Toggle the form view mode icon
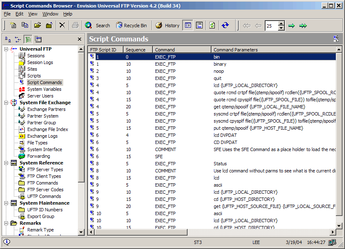This screenshot has height=249, width=345. coord(199,26)
